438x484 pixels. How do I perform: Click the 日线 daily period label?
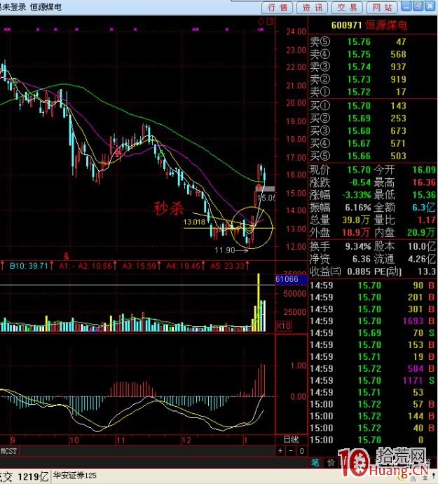pos(291,440)
